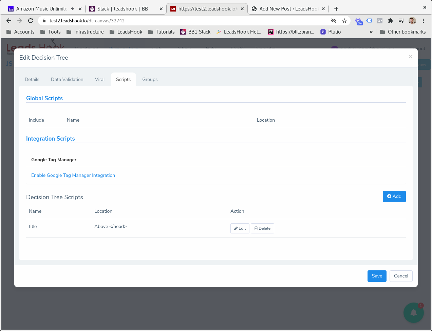Switch to Slack leadshook browser tab

(122, 9)
